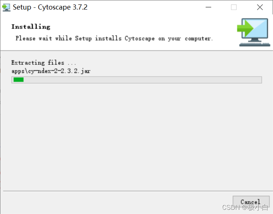Click the word "Cytoscape" in the wait message
The width and height of the screenshot is (273, 214).
click(140, 39)
